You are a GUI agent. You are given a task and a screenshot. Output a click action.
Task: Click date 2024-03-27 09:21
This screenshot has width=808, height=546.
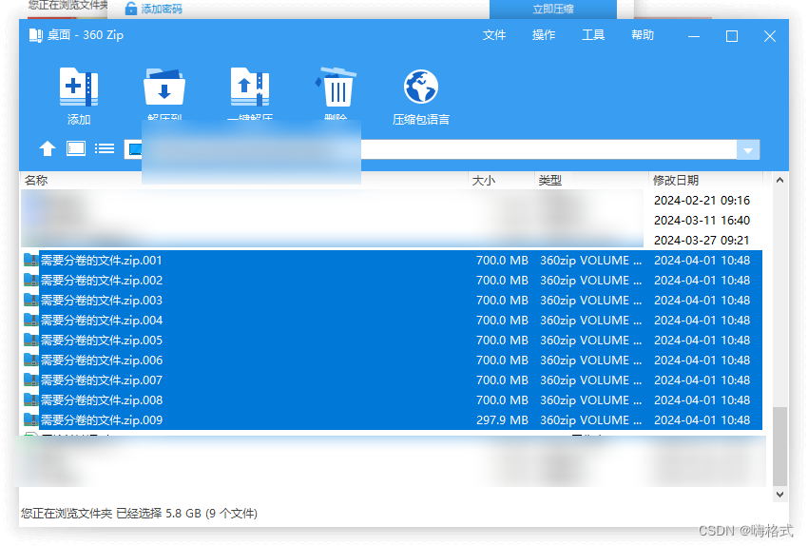702,241
